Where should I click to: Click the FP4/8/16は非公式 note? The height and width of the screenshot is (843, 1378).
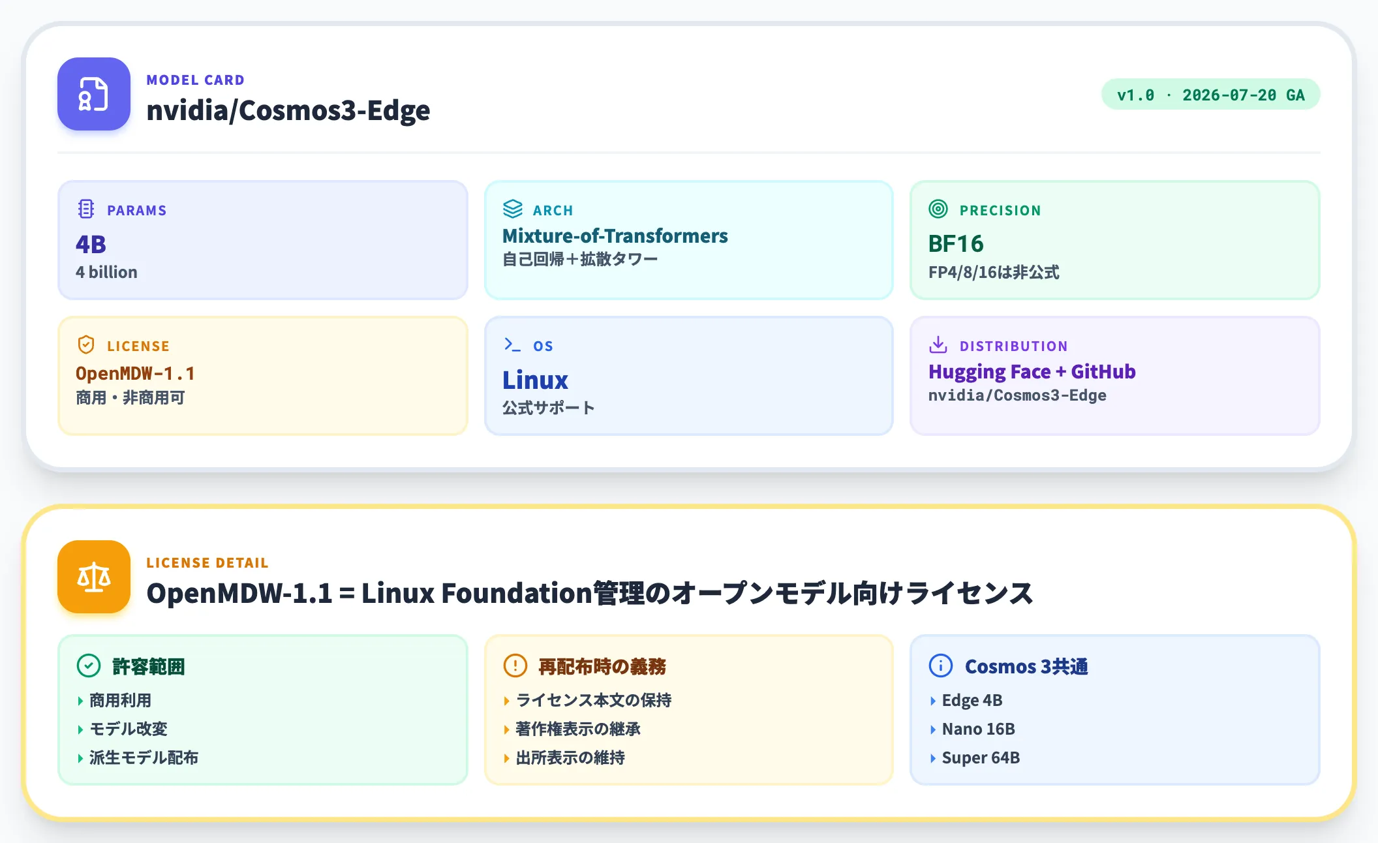pos(994,272)
